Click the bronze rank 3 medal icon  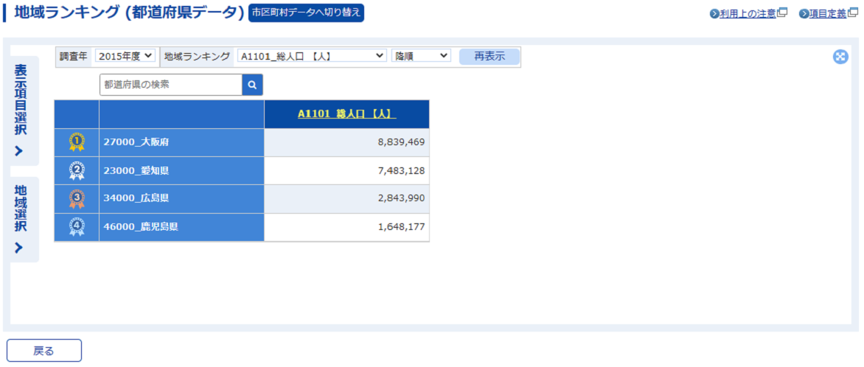click(77, 199)
